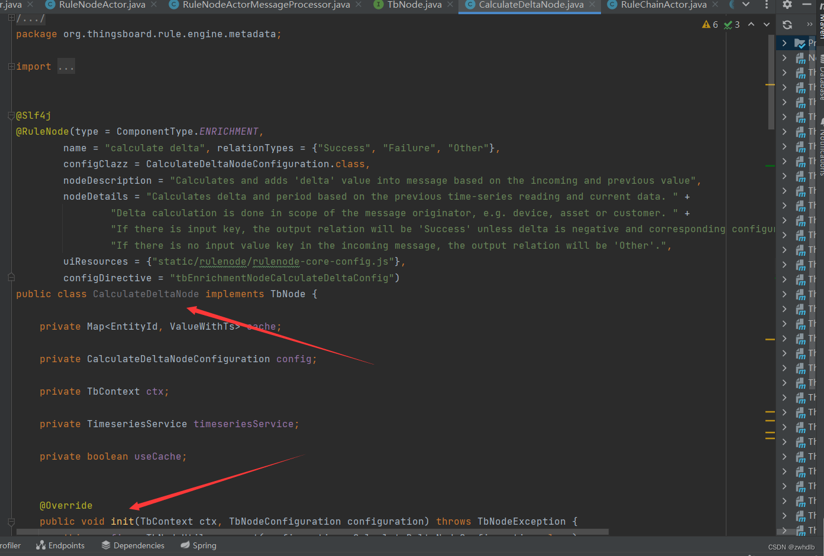Go to next highlighted problem
824x556 pixels.
coord(767,24)
